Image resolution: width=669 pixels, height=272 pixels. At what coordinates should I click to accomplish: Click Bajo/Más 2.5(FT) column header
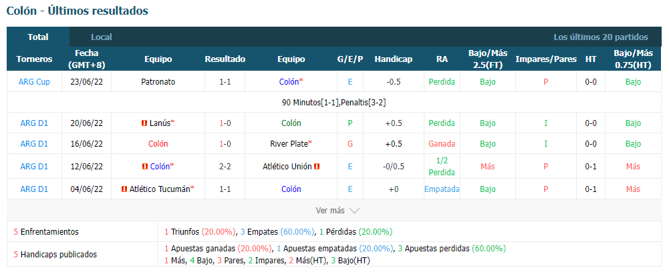488,59
